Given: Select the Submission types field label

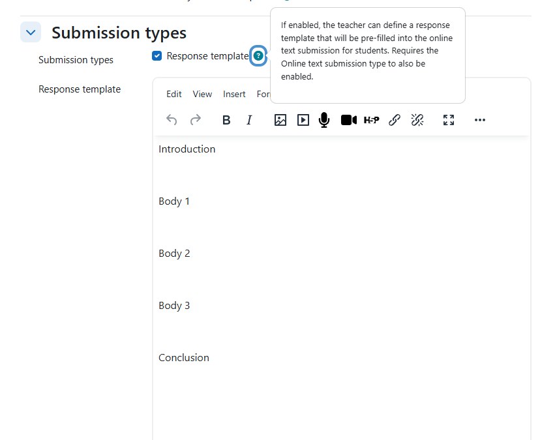Looking at the screenshot, I should [x=76, y=60].
